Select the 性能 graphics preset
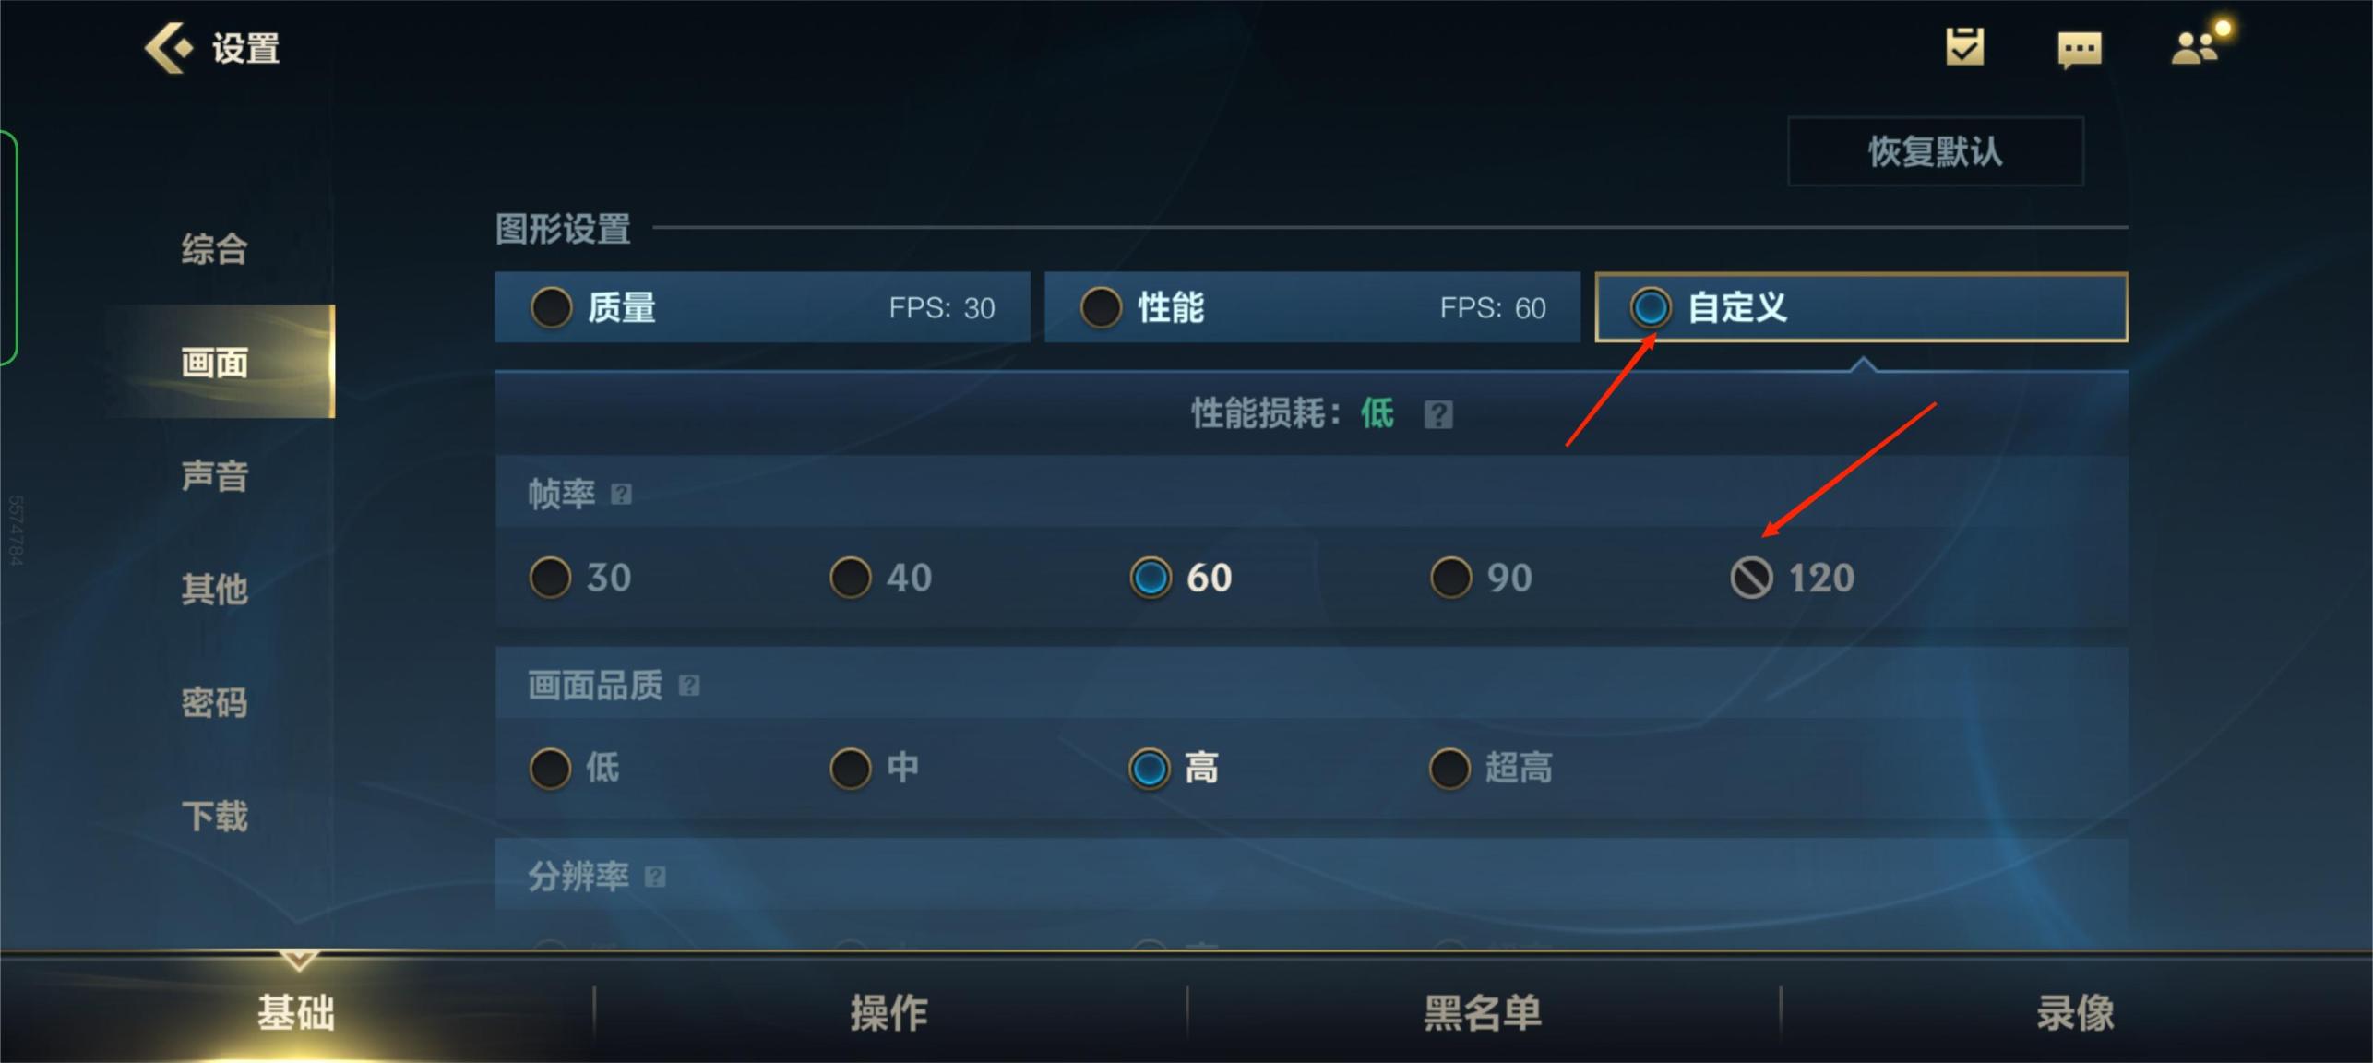 coord(1312,307)
